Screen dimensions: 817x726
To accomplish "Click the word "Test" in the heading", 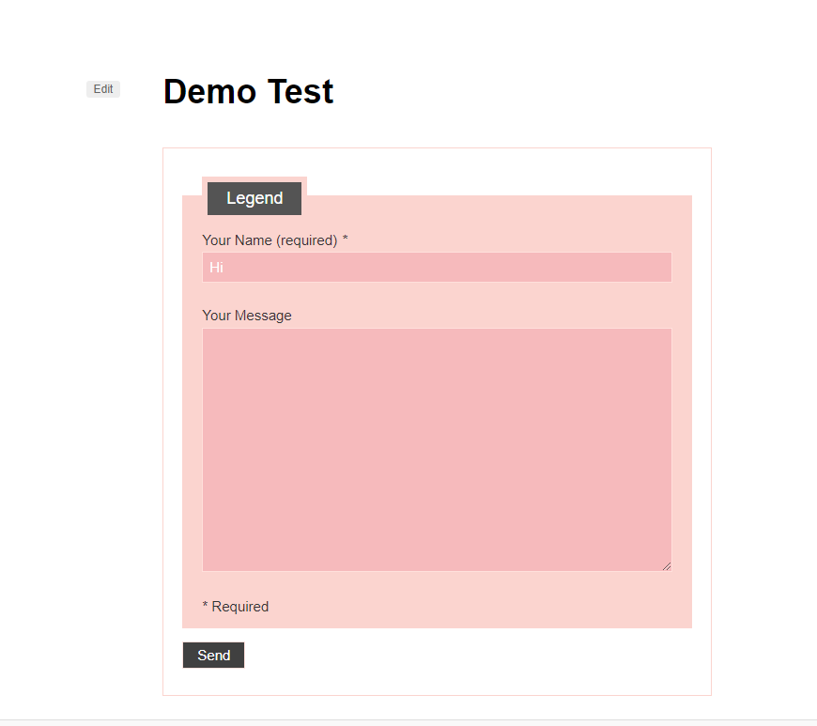I will 301,92.
